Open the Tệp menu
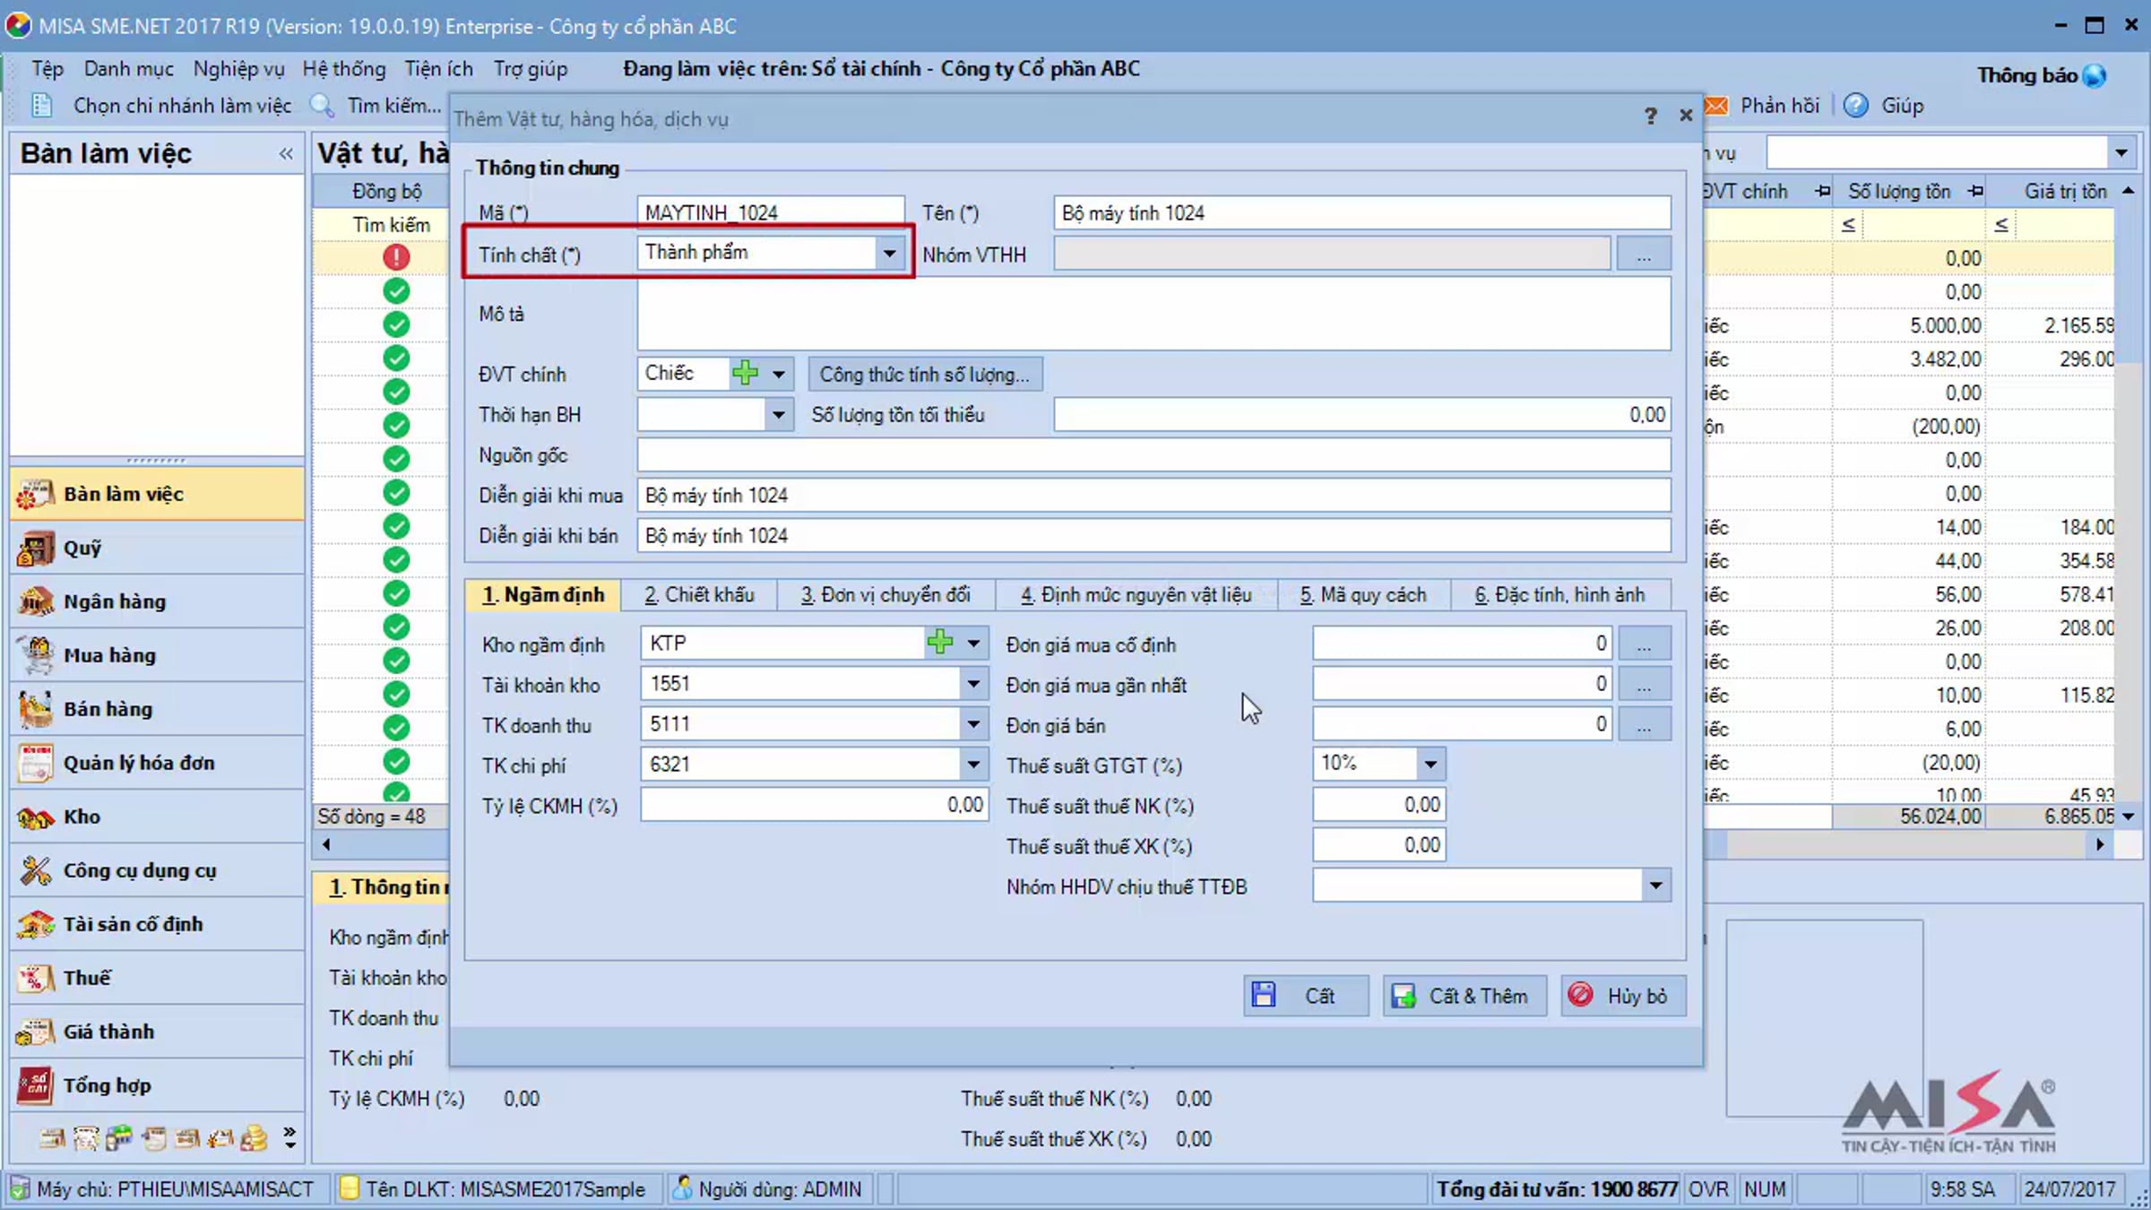The height and width of the screenshot is (1210, 2151). [48, 69]
